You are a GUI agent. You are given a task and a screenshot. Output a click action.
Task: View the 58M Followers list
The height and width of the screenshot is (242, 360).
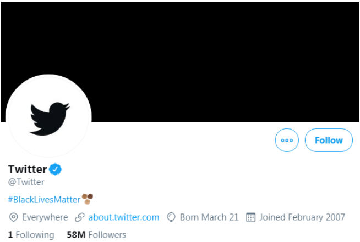pyautogui.click(x=96, y=235)
